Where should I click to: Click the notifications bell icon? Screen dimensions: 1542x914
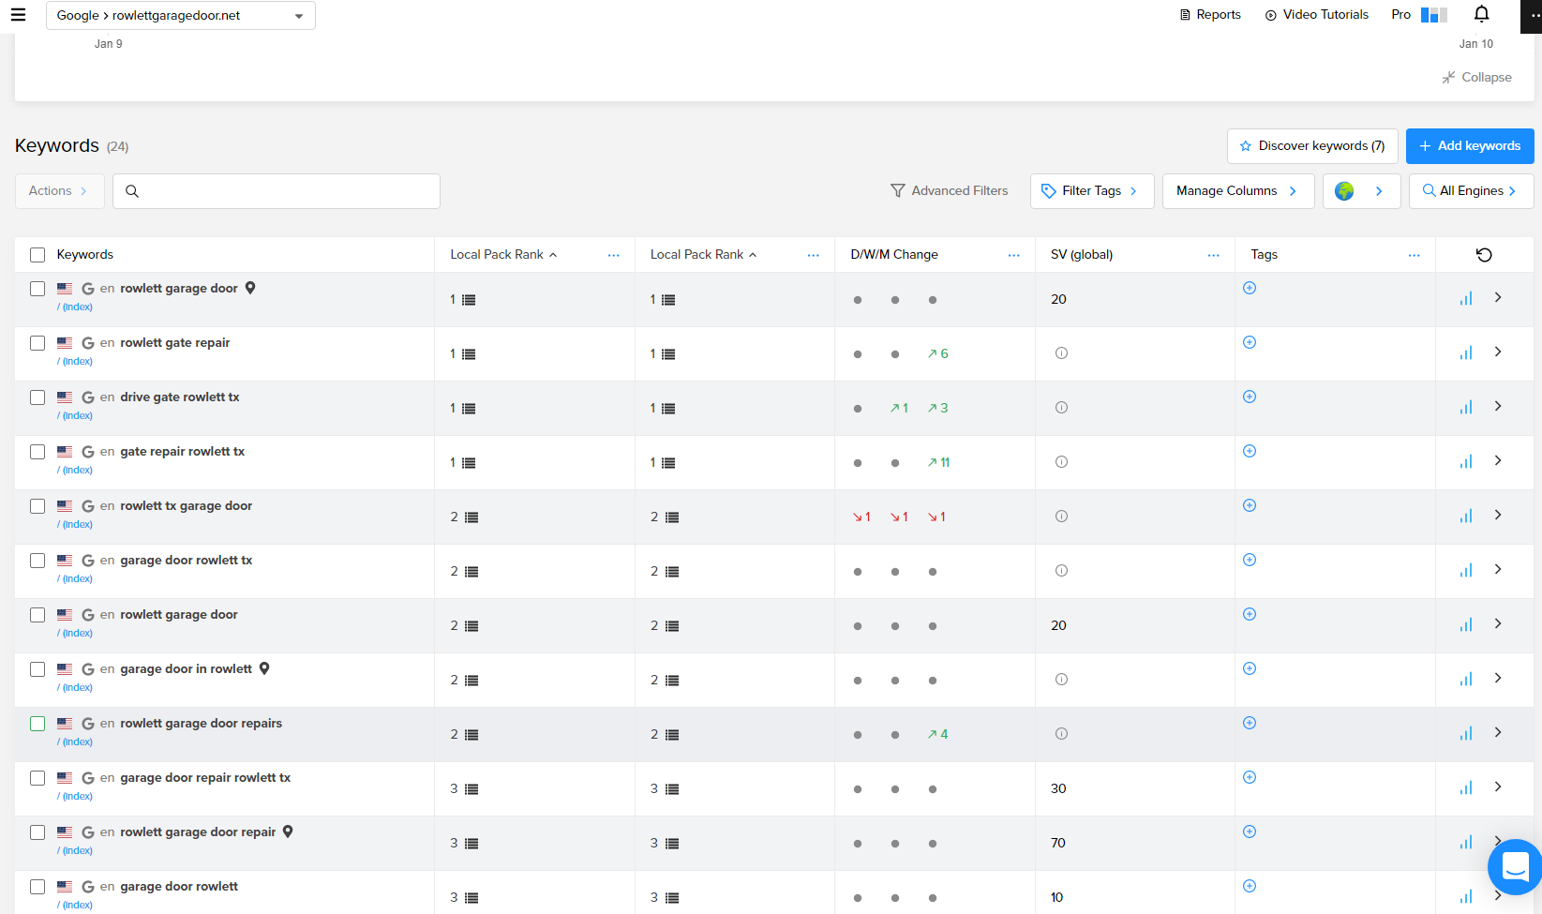1481,14
